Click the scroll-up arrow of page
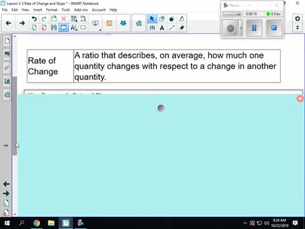The width and height of the screenshot is (305, 229). [x=15, y=36]
